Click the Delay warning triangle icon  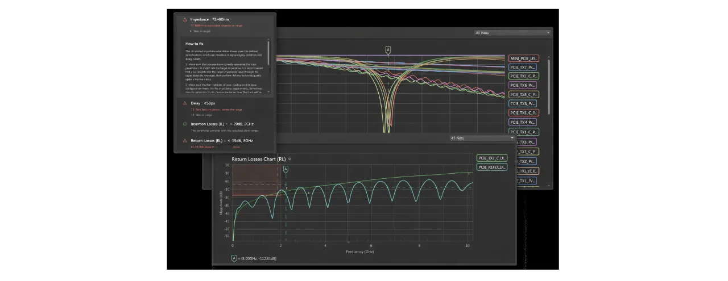tap(184, 103)
